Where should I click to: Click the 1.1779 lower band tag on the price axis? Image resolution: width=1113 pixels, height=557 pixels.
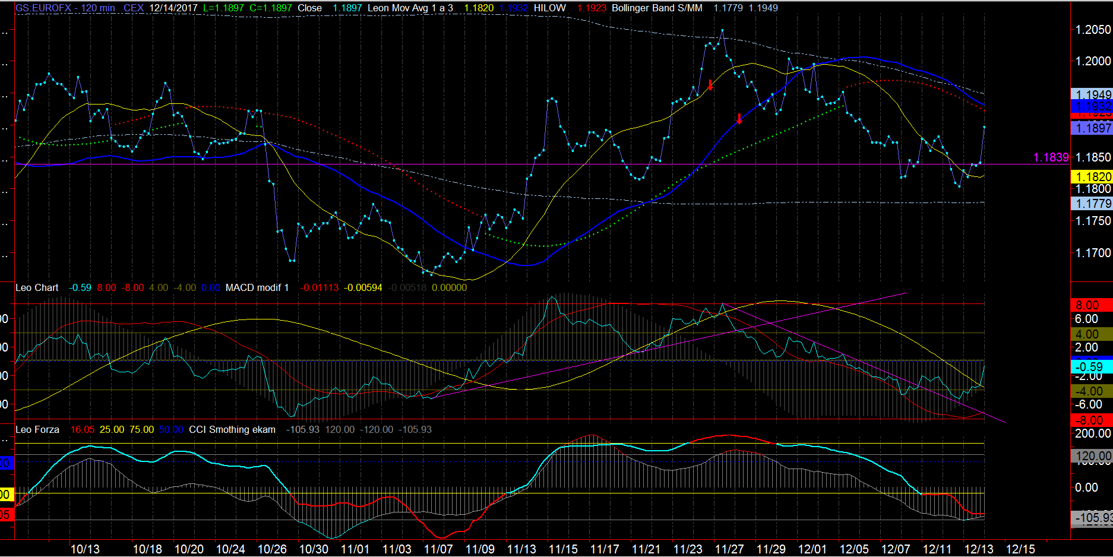click(x=1092, y=203)
